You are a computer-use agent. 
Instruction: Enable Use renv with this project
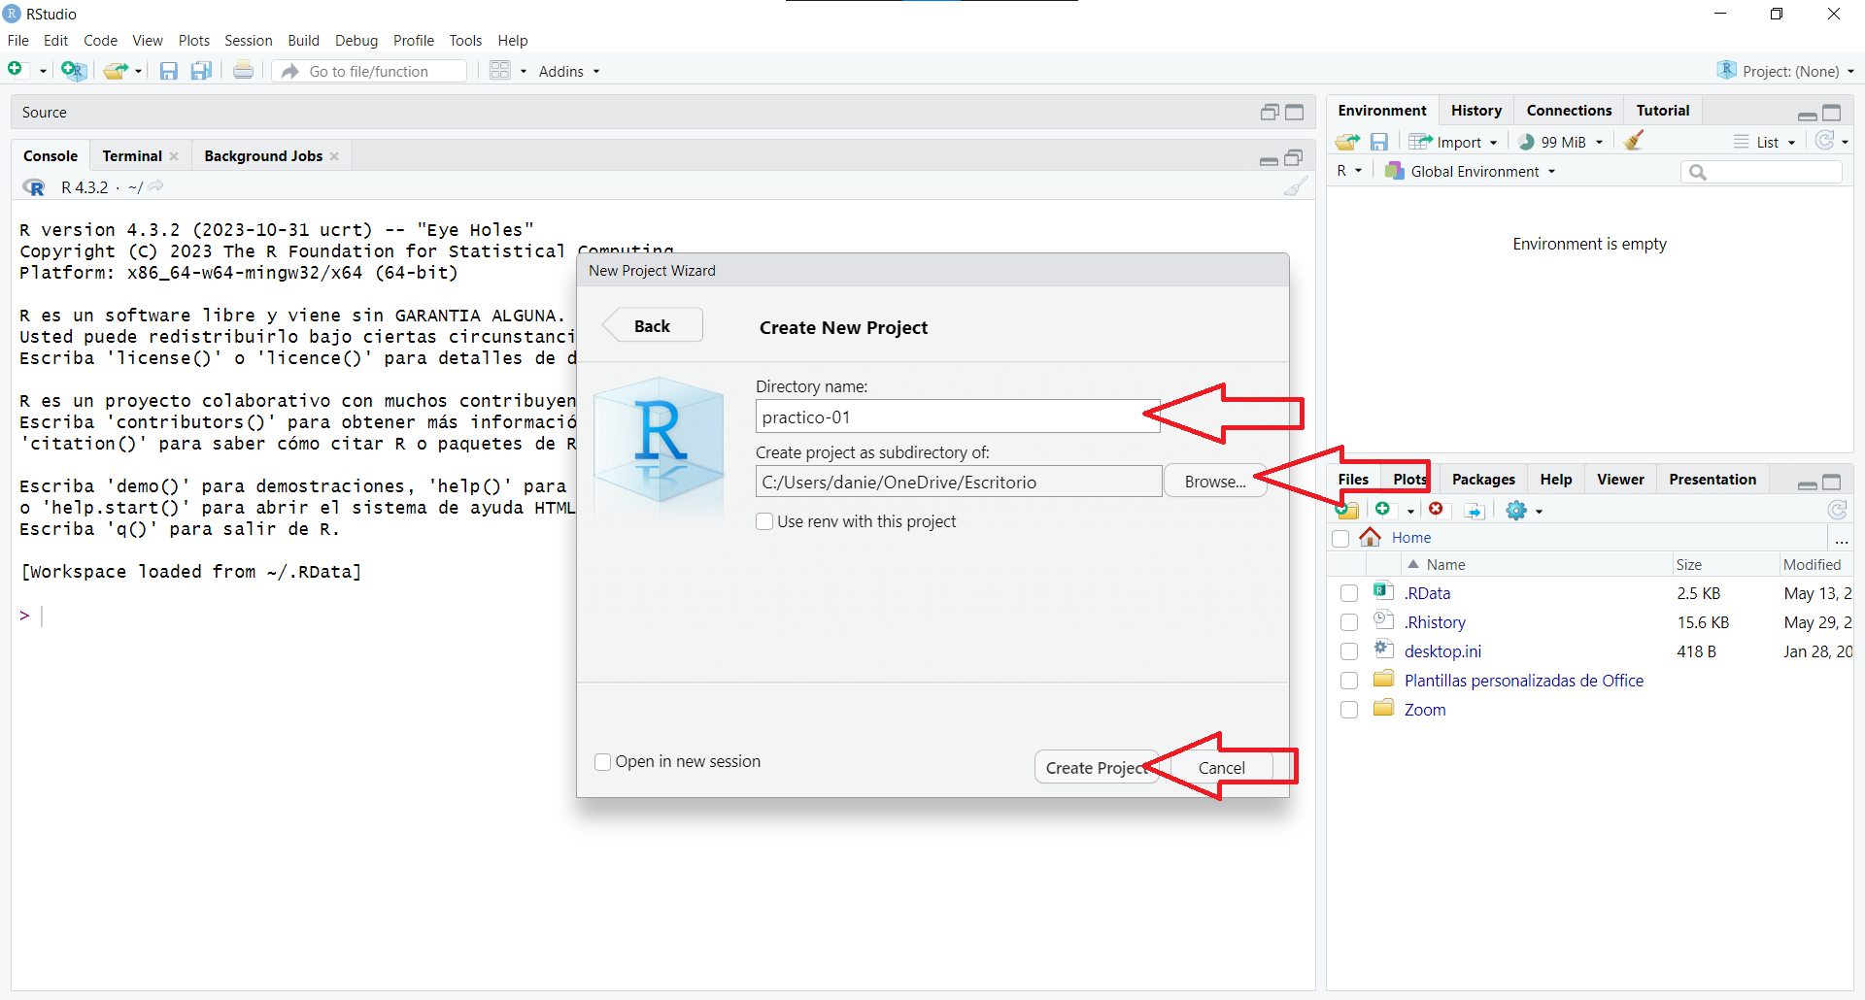click(x=765, y=521)
